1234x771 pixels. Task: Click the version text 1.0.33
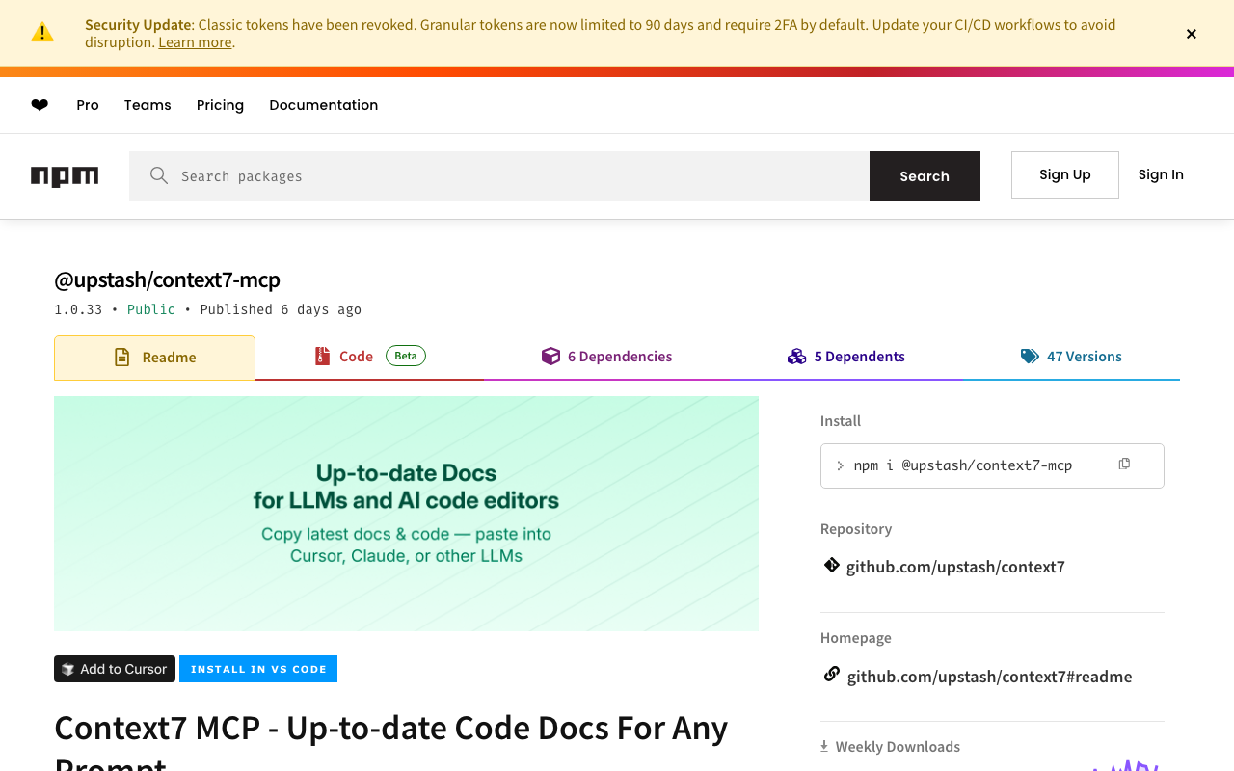click(78, 309)
